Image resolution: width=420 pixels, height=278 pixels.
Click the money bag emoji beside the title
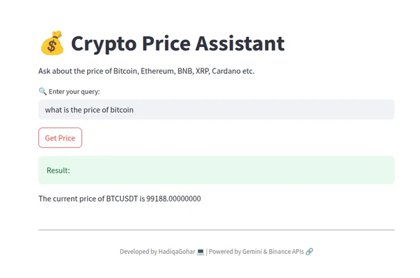[x=52, y=43]
